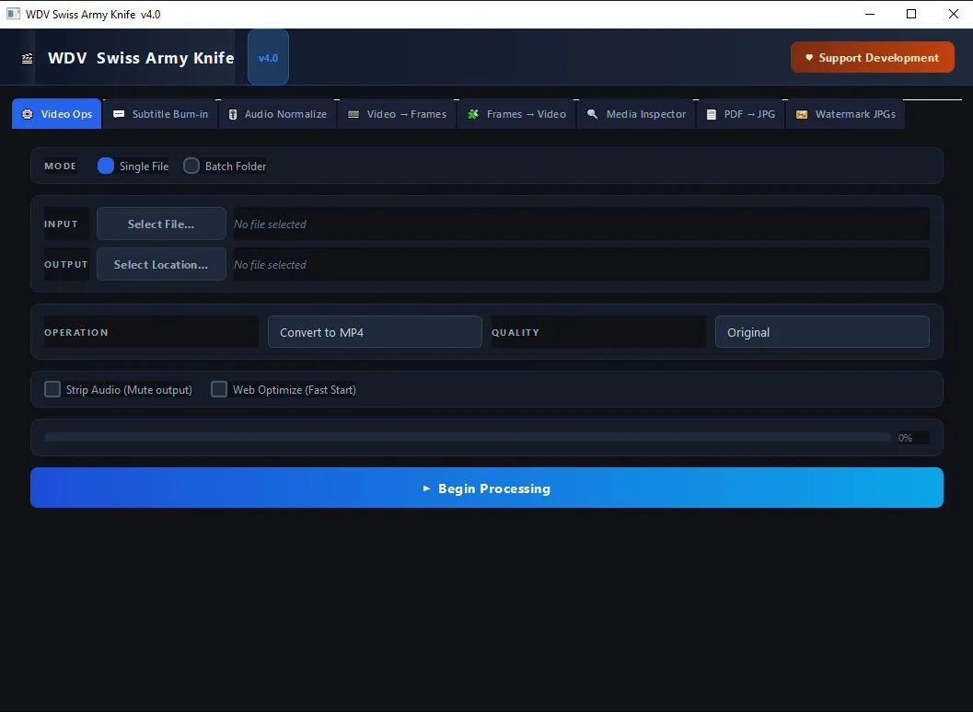973x712 pixels.
Task: Click the Support Development button
Action: [x=873, y=57]
